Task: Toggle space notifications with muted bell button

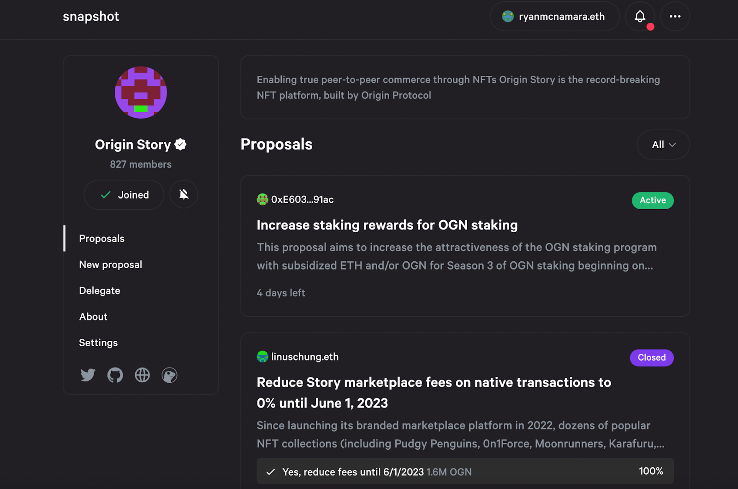Action: 184,194
